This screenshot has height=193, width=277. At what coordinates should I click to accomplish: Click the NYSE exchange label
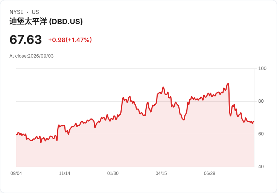(x=17, y=12)
